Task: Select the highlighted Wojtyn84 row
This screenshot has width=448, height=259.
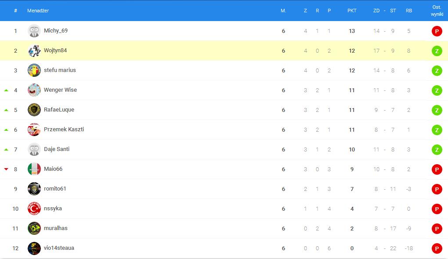Action: [176, 51]
